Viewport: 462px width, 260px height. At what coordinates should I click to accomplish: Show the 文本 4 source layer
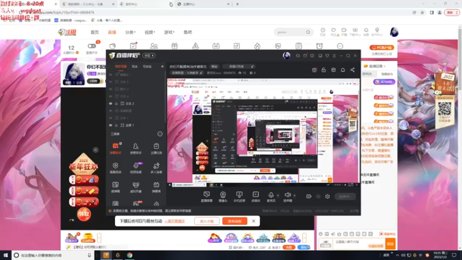110,96
